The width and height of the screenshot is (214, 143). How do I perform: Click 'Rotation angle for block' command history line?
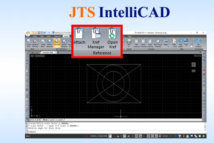tap(45, 128)
